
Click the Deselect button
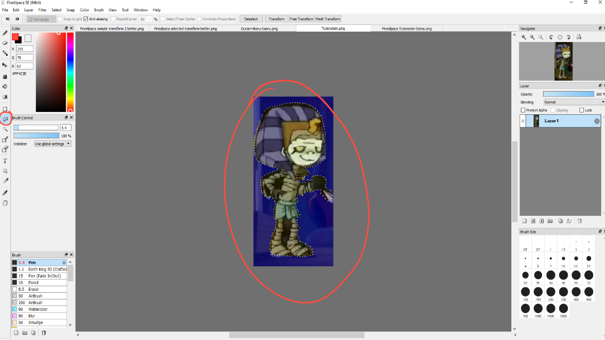pos(251,19)
